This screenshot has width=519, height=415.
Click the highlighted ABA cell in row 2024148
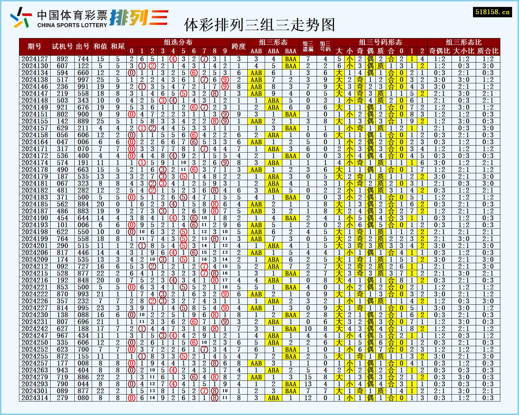pyautogui.click(x=273, y=100)
